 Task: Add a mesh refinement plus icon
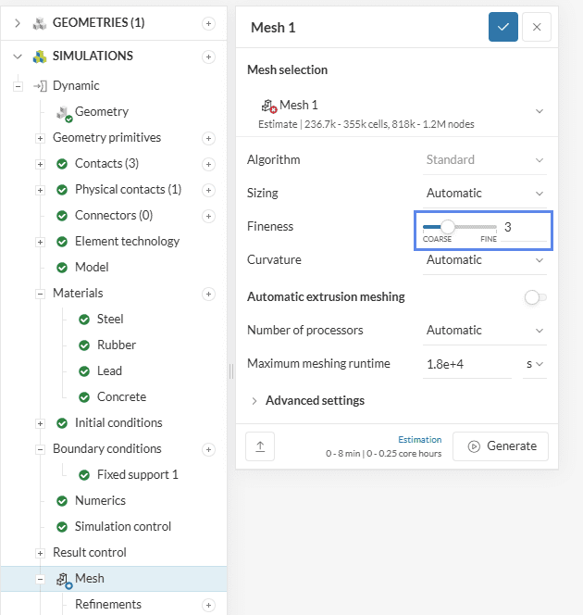(208, 605)
